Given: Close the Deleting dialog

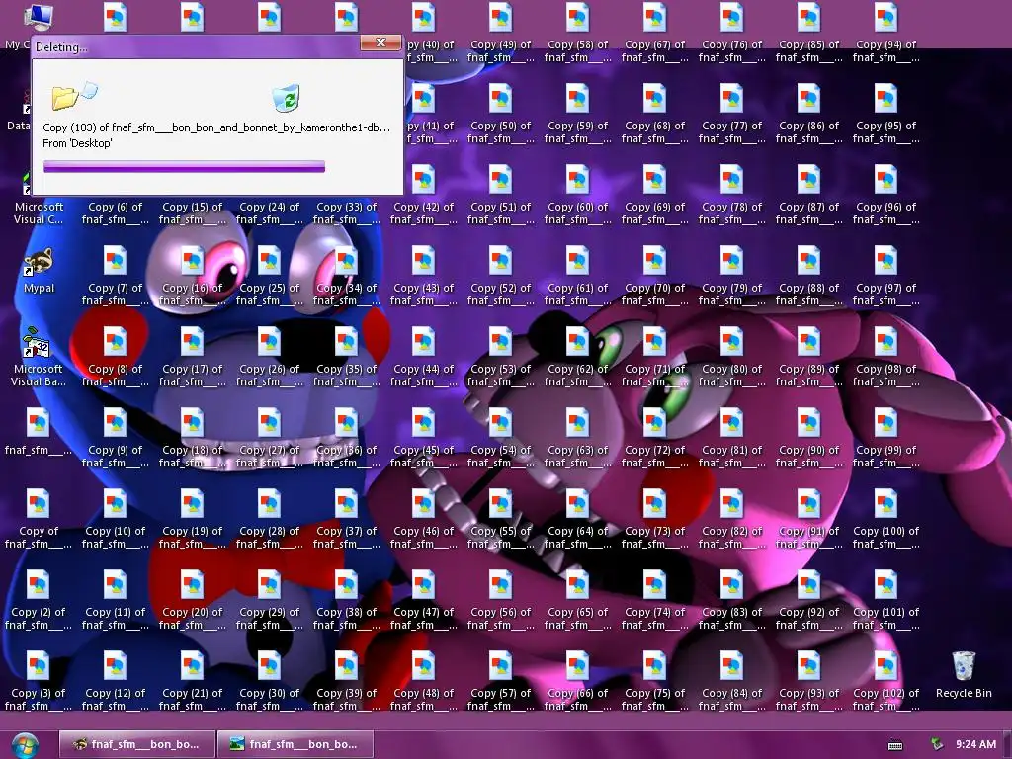Looking at the screenshot, I should point(380,42).
